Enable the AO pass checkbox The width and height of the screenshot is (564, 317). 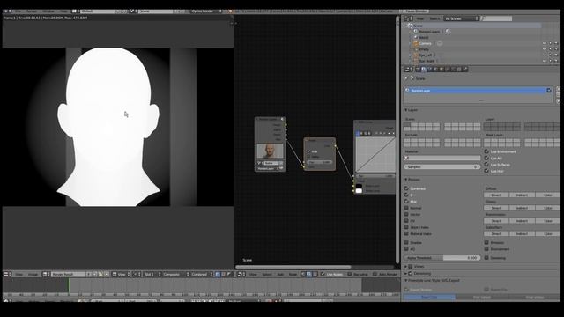tap(406, 248)
